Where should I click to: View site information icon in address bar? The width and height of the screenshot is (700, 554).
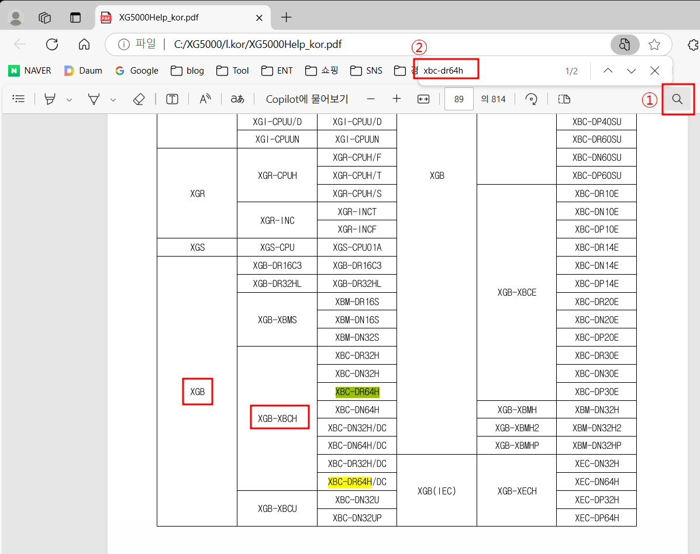[x=123, y=44]
